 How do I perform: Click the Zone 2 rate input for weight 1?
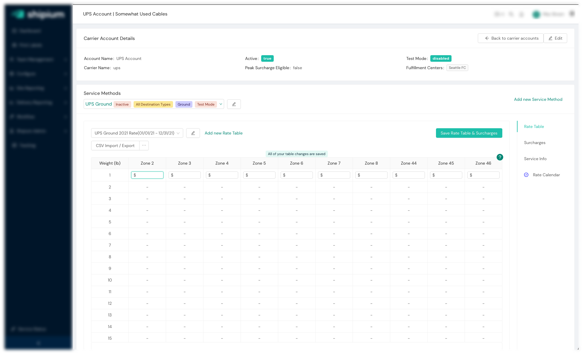point(147,175)
